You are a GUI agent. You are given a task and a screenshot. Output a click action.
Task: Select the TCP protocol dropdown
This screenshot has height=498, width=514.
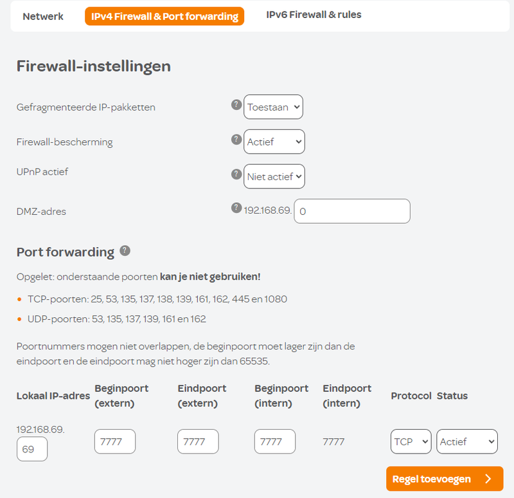pyautogui.click(x=411, y=441)
